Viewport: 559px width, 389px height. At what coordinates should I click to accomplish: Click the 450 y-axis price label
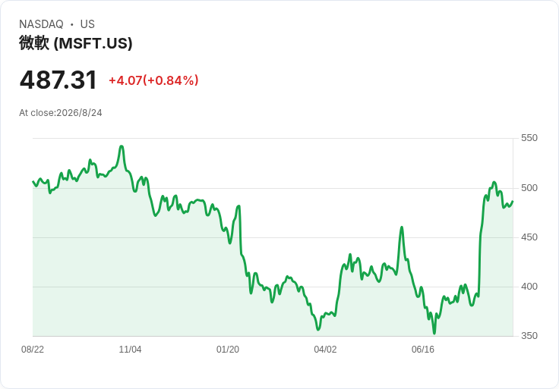point(529,237)
